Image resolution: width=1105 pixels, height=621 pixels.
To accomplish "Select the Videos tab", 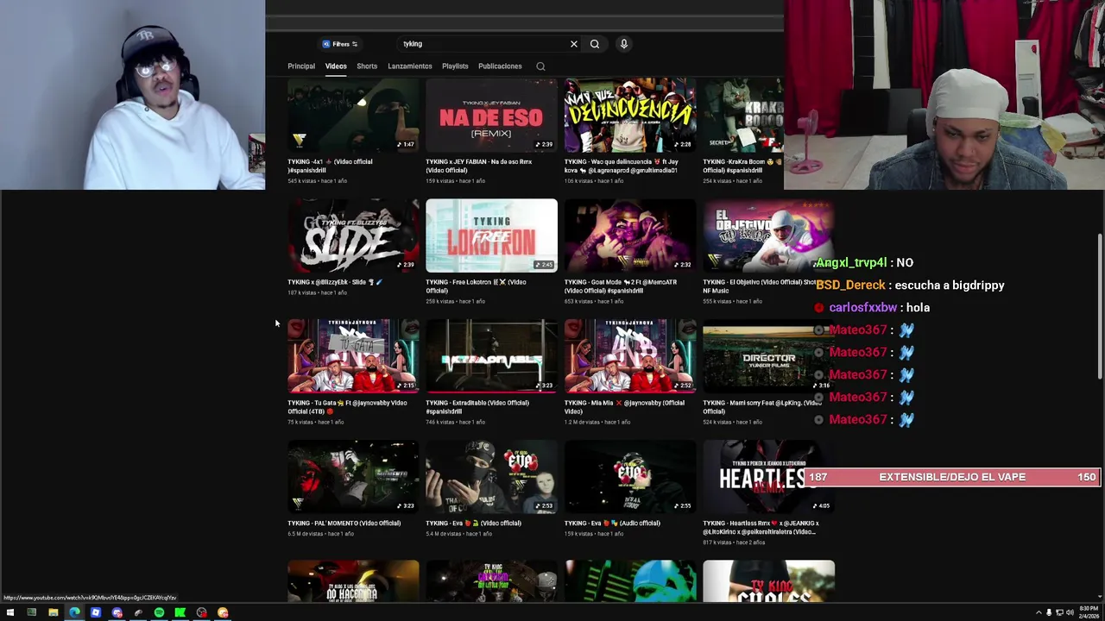I will (336, 66).
